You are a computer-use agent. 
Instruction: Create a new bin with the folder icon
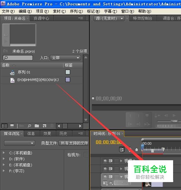(37, 126)
